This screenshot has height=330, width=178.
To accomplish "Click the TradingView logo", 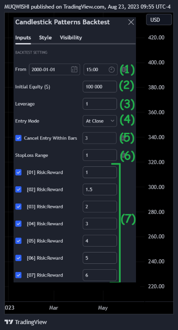I will click(x=26, y=322).
